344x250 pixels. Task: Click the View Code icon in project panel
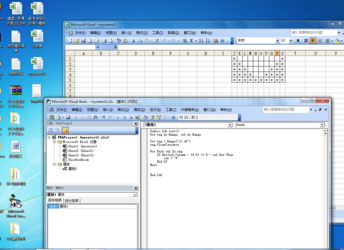coord(50,130)
